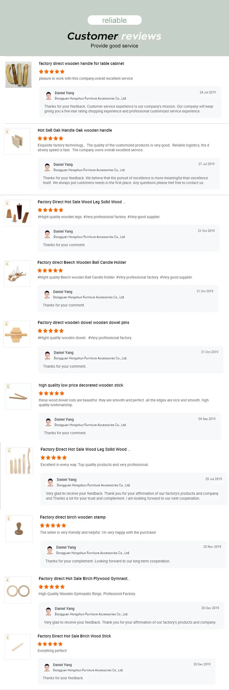The image size is (229, 690).
Task: Open "Hot Sell Oak Handle Oak wooden handle" title
Action: pyautogui.click(x=75, y=130)
